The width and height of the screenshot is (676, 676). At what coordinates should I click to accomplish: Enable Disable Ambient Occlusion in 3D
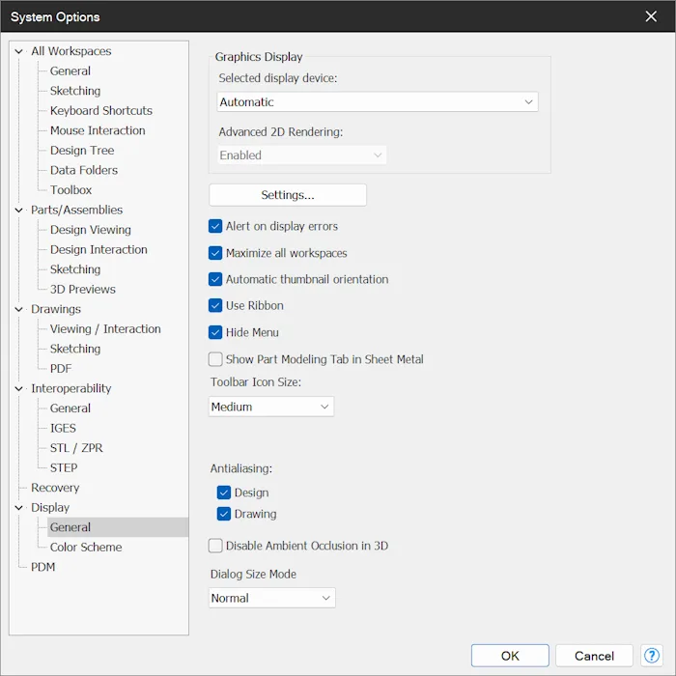(x=215, y=546)
